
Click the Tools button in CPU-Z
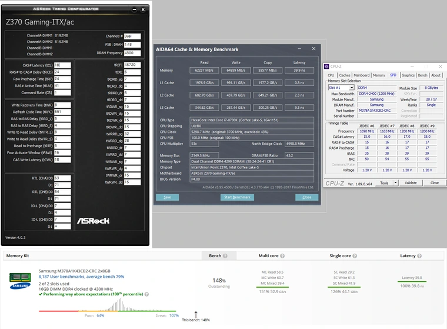(384, 183)
